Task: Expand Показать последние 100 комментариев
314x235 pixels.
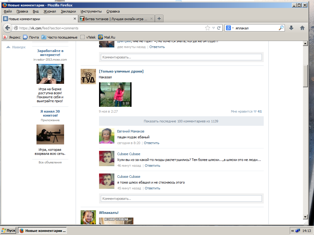Action: [x=181, y=121]
